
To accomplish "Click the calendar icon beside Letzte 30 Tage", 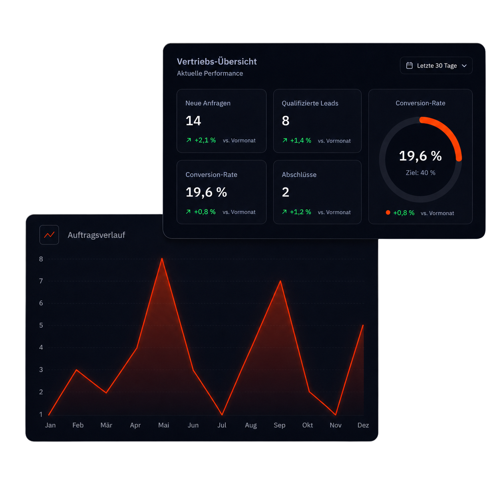I will pos(410,66).
